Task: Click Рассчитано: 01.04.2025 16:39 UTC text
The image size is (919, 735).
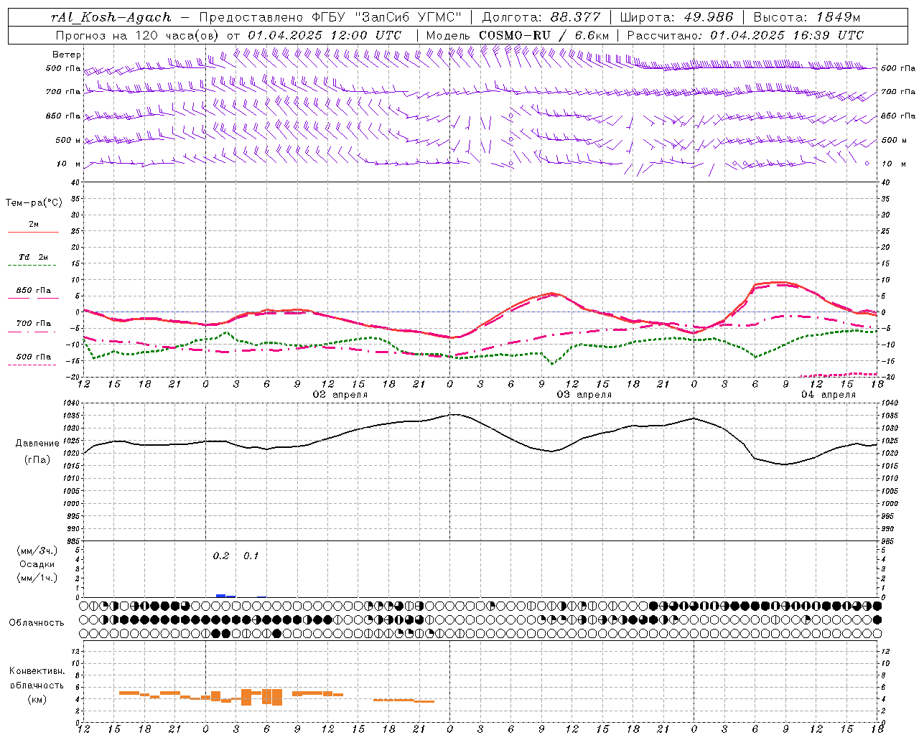Action: click(745, 35)
